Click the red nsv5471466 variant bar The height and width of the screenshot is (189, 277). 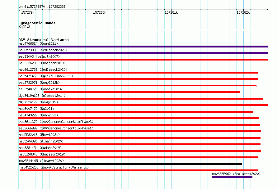click(x=138, y=79)
